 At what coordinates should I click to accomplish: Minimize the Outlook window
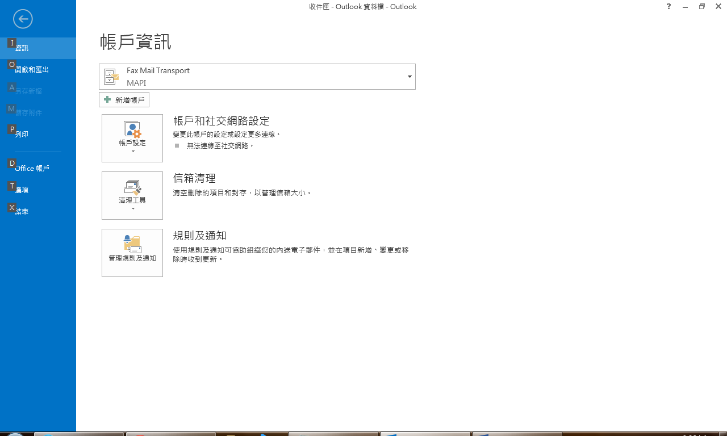(x=686, y=7)
